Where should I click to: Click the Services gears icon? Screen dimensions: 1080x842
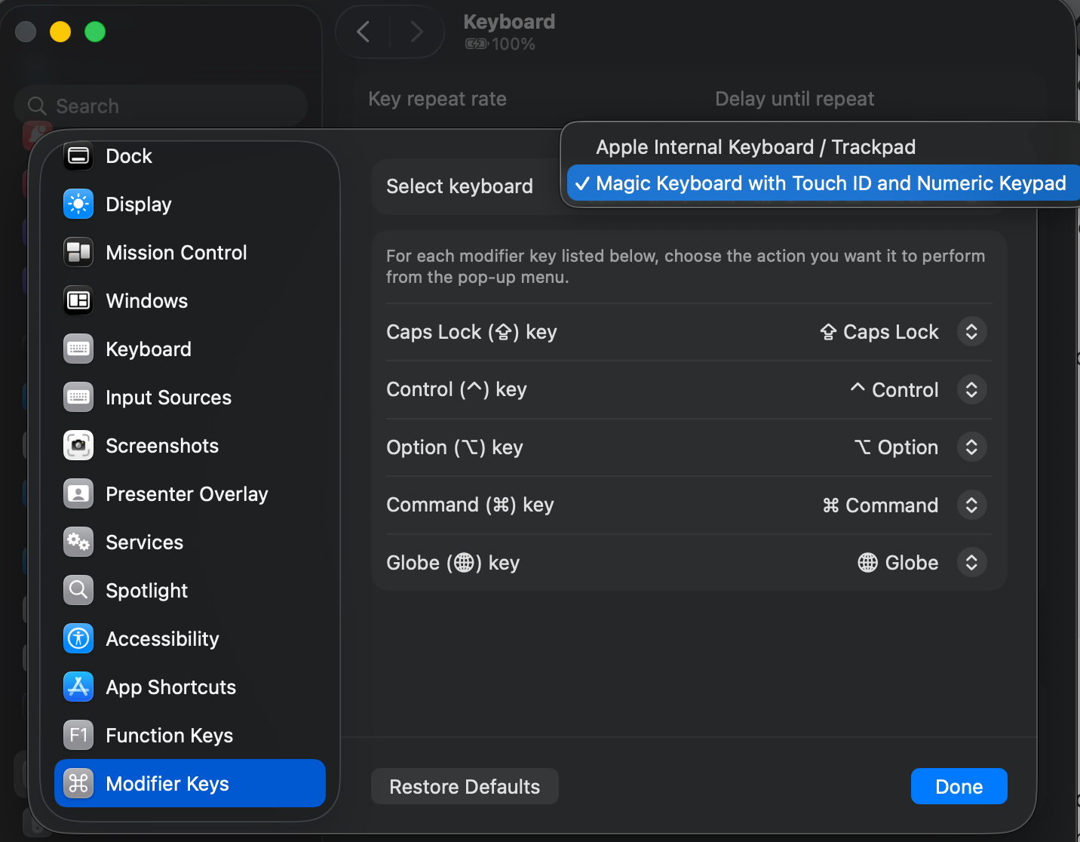click(78, 542)
